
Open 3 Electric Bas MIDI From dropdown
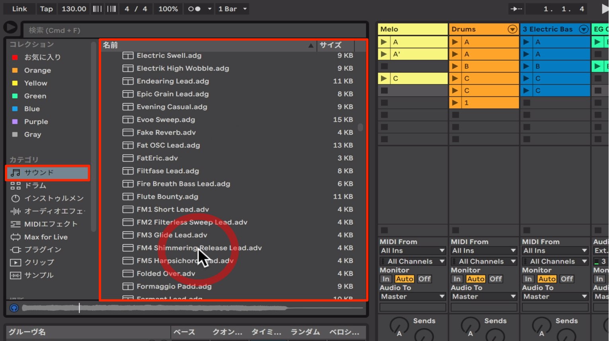[x=555, y=251]
